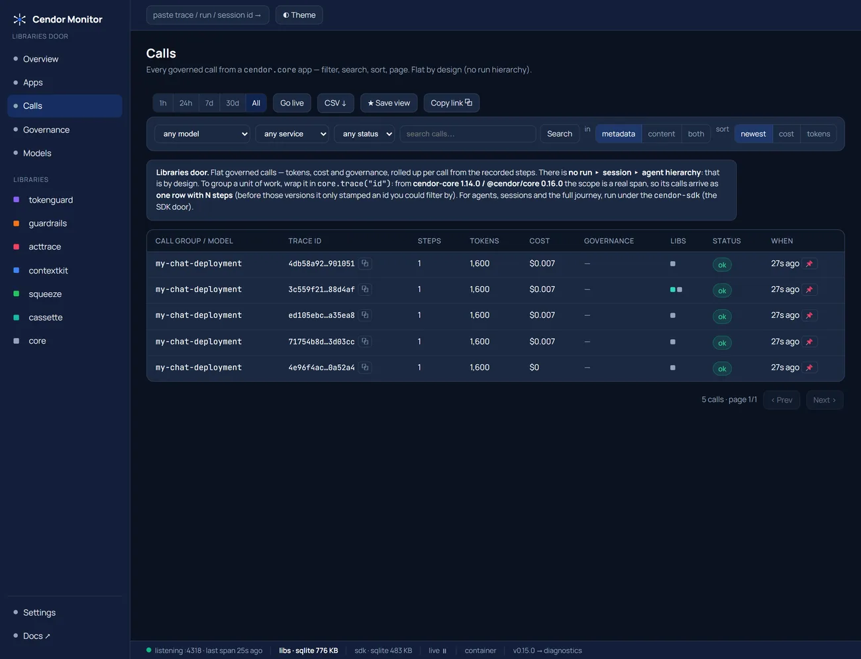The width and height of the screenshot is (861, 659).
Task: Pin the call with trace ed105ebc…a35ea8
Action: [x=809, y=315]
